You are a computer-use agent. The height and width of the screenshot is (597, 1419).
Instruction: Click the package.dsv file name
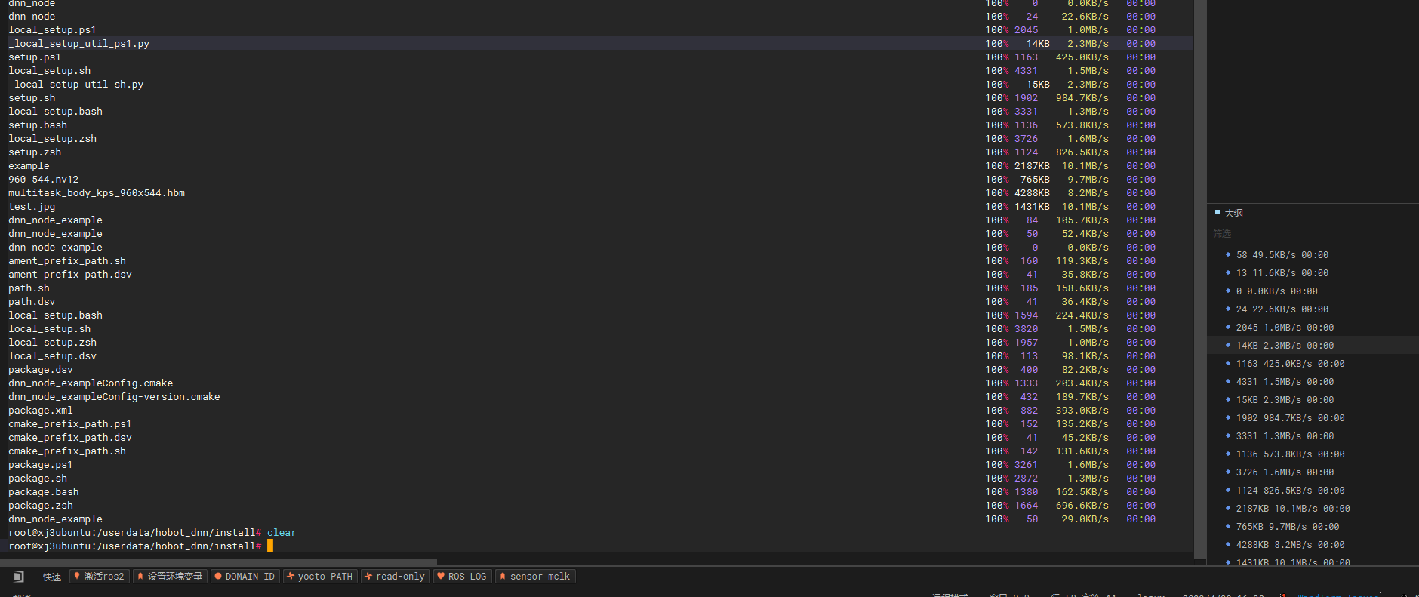coord(41,370)
